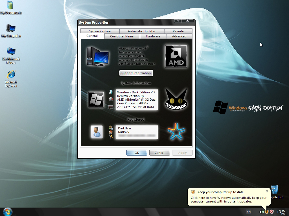Click the shield icon in update balloon
The image size is (289, 216).
tap(193, 192)
